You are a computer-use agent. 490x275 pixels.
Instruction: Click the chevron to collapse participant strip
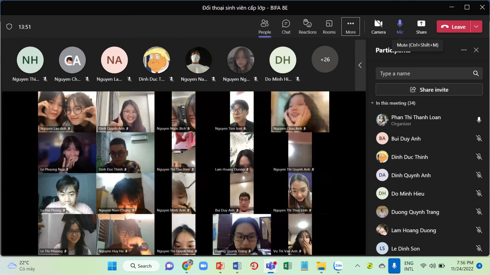pos(360,65)
